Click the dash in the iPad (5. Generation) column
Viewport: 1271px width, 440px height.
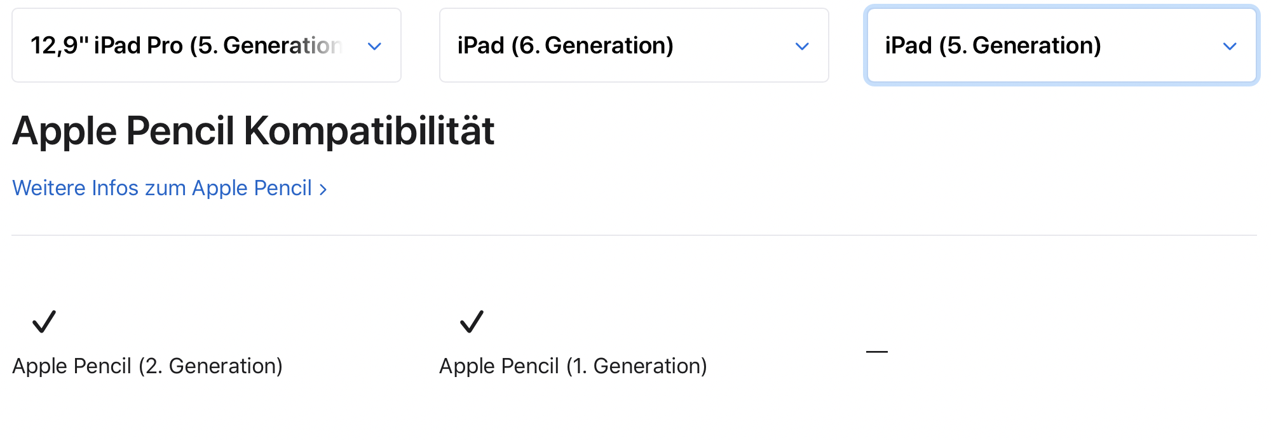coord(876,352)
